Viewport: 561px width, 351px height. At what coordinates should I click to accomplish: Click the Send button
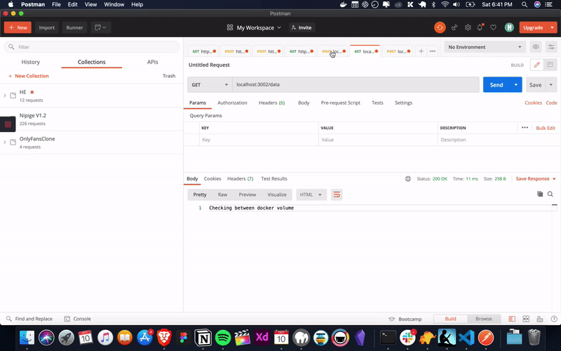click(x=496, y=85)
